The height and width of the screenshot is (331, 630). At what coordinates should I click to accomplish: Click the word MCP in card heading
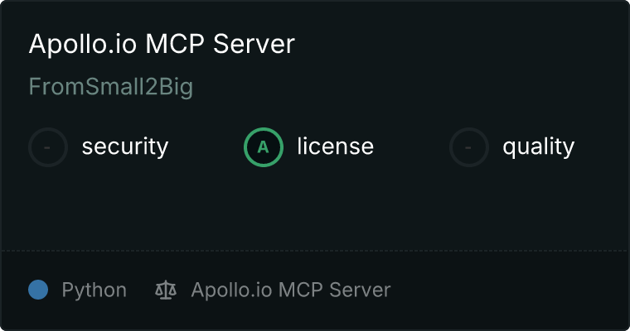click(x=175, y=44)
